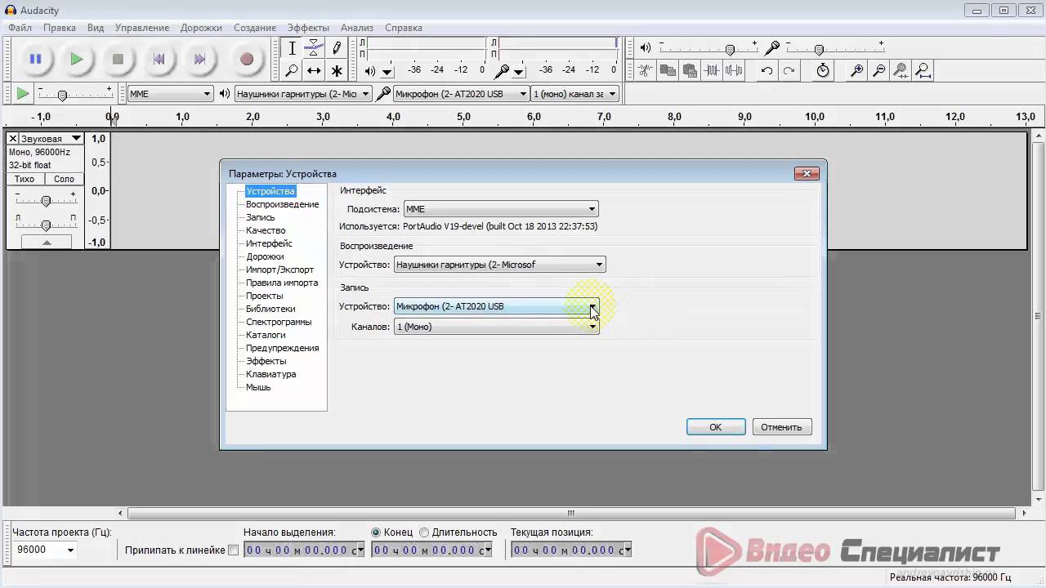Skip to end of track
Viewport: 1046px width, 588px height.
[200, 59]
